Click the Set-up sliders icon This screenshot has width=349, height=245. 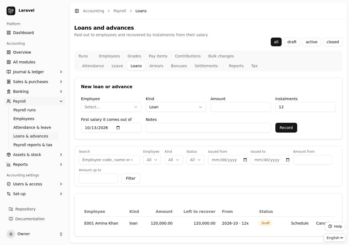pyautogui.click(x=9, y=194)
